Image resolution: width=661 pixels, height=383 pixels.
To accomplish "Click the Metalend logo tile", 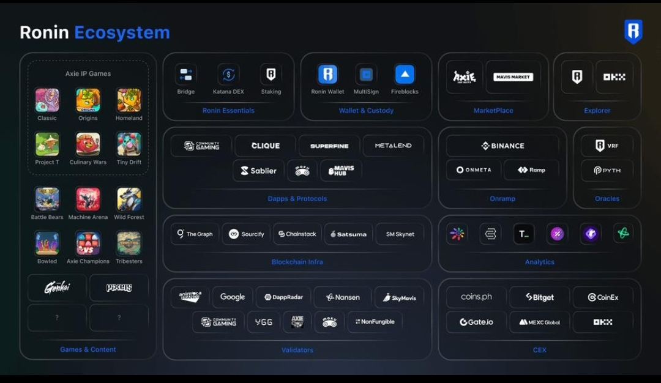I will point(394,146).
